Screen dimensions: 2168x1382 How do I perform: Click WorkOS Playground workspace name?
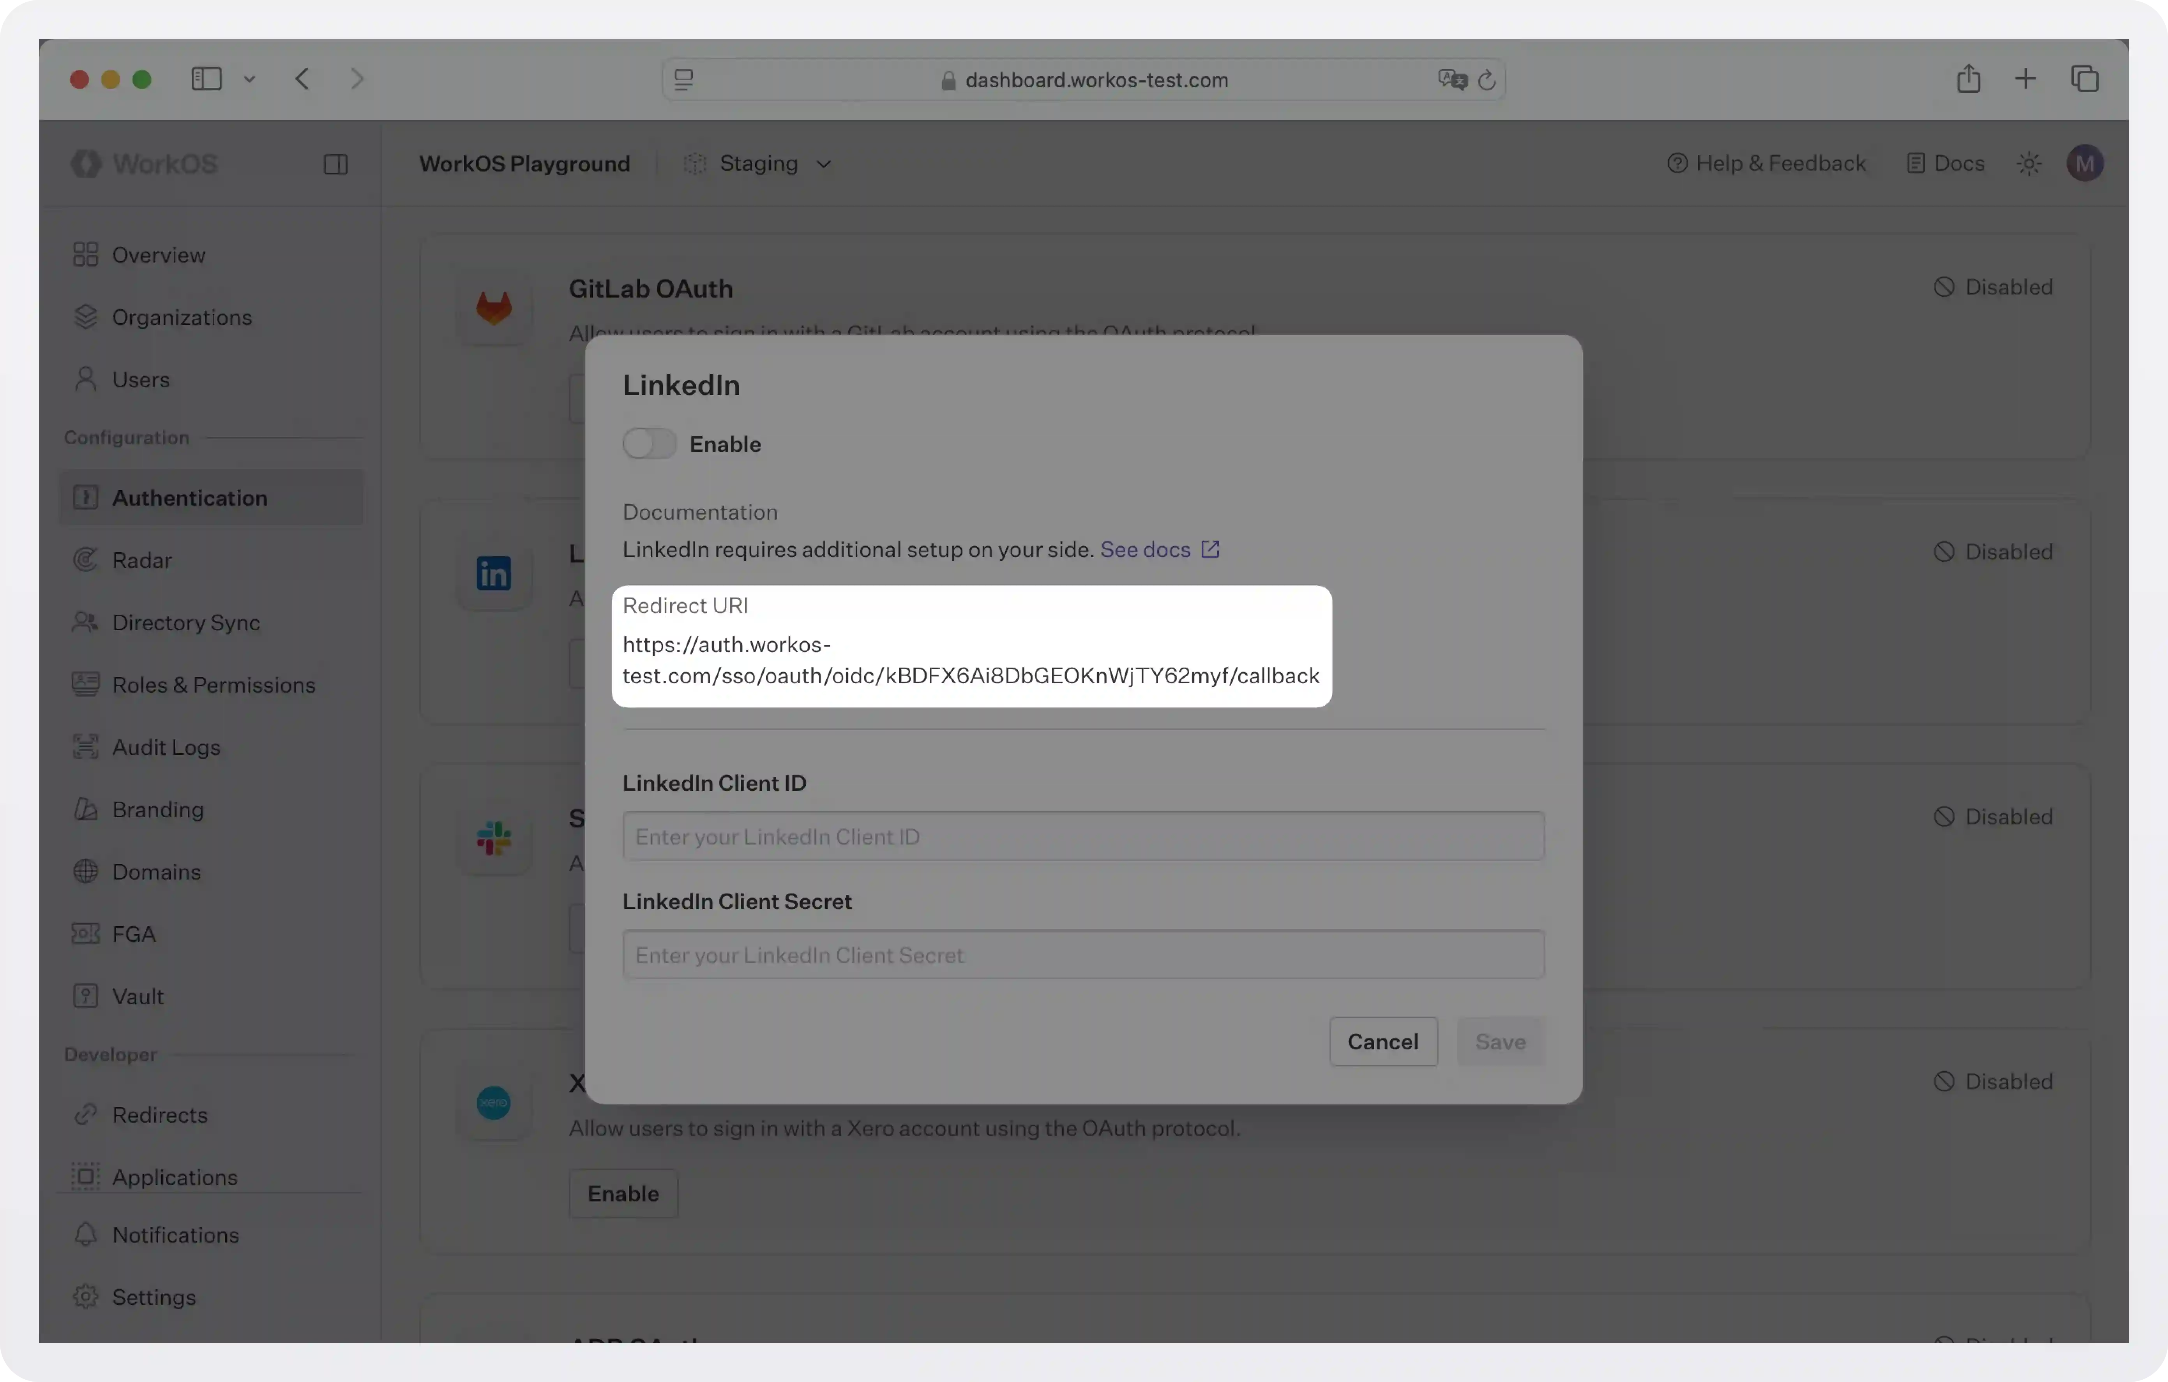(x=524, y=163)
